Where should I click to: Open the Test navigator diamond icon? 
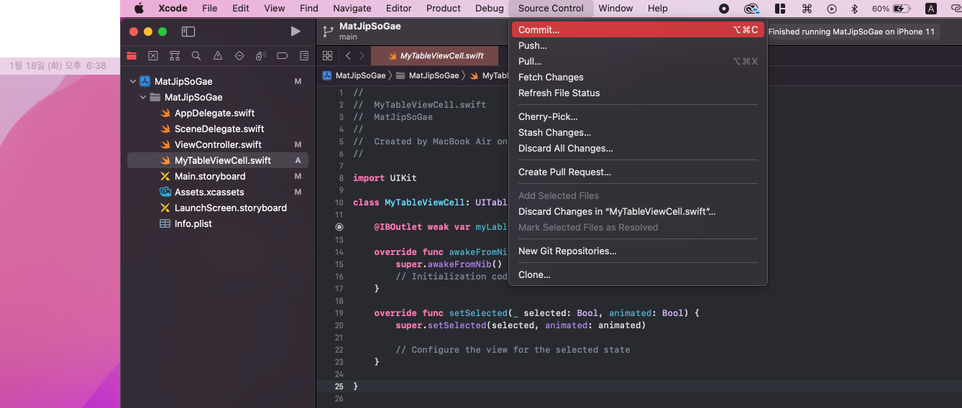point(239,55)
